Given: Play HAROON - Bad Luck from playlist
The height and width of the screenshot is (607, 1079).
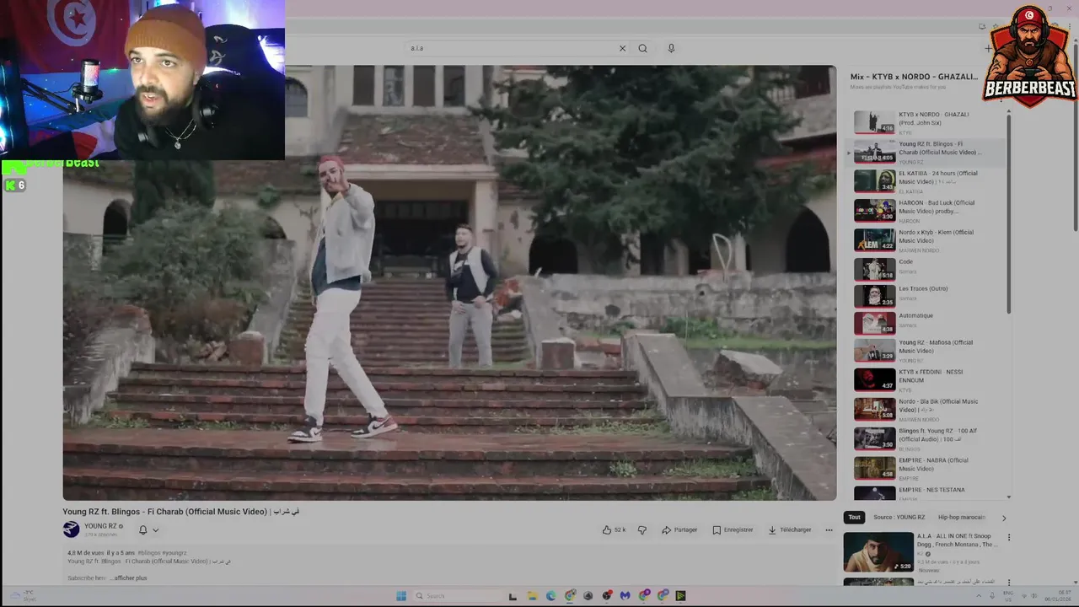Looking at the screenshot, I should coord(927,211).
